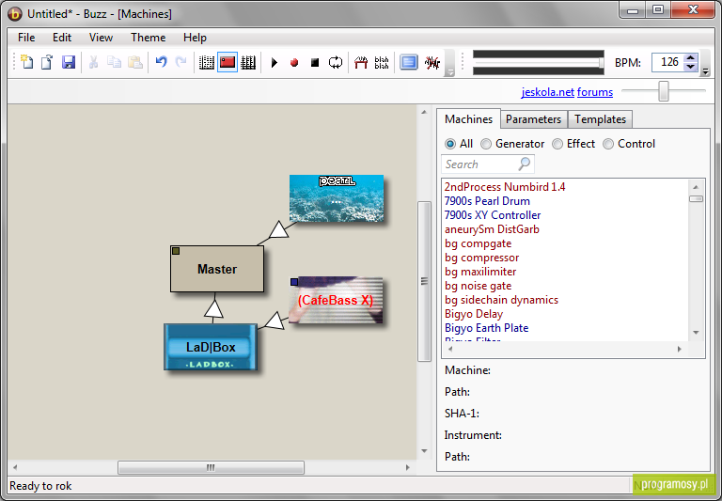722x501 pixels.
Task: Select the All radio button
Action: tap(450, 144)
